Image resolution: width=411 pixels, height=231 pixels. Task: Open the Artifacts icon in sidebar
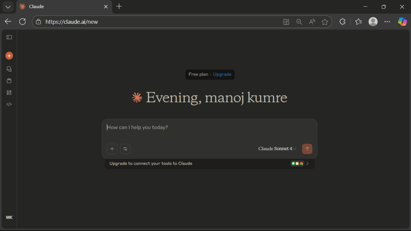coord(9,93)
